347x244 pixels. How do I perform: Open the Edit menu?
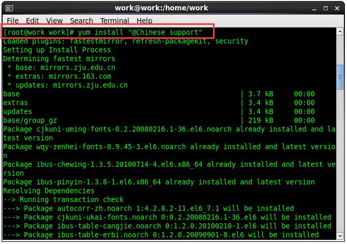coord(32,21)
